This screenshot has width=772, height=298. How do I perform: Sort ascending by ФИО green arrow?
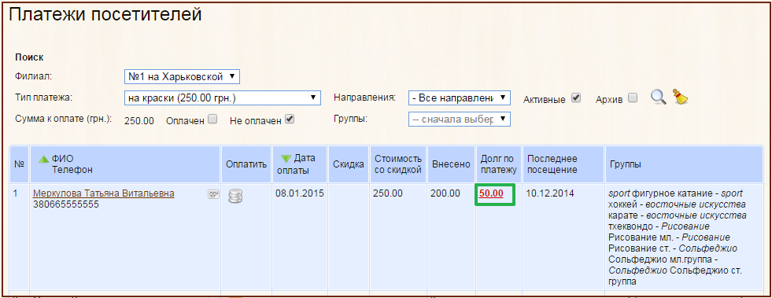pyautogui.click(x=44, y=159)
